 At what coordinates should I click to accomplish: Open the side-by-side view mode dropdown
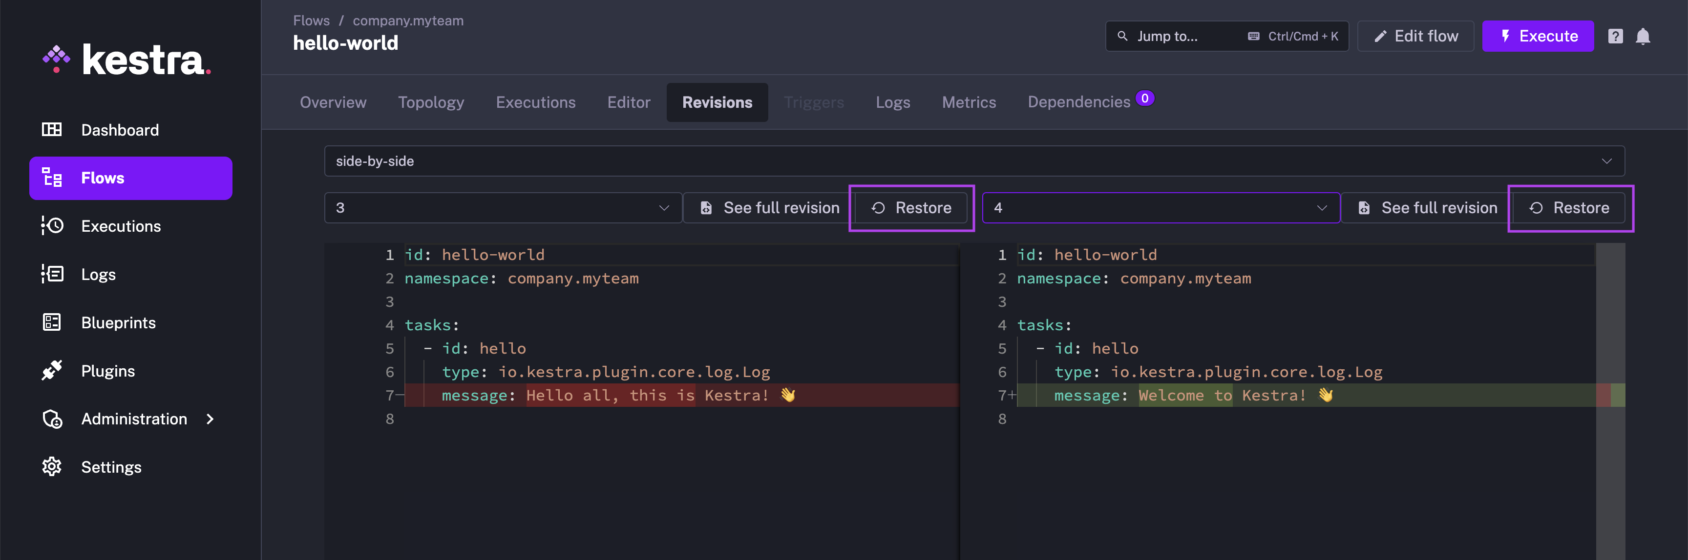(971, 160)
